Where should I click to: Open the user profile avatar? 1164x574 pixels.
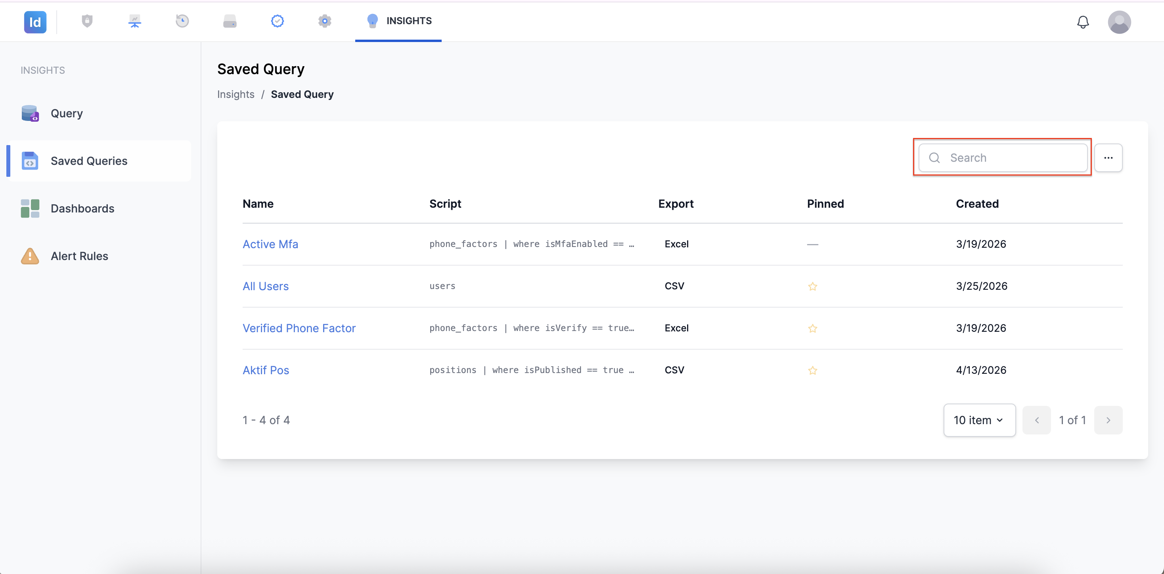(1119, 22)
